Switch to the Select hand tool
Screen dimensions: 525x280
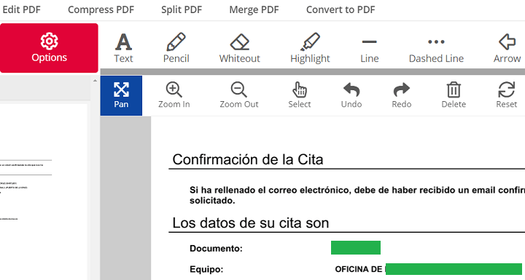(x=300, y=95)
